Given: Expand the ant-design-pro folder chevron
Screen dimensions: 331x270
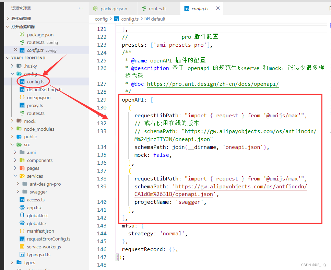Looking at the screenshot, I should (x=18, y=184).
